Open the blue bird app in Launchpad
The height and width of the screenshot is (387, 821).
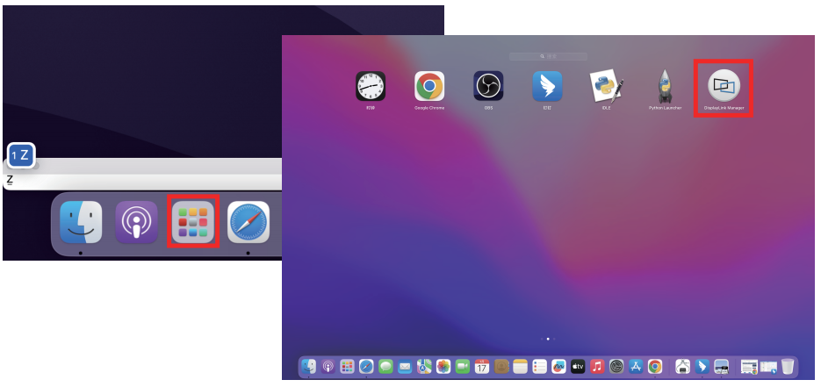[546, 86]
